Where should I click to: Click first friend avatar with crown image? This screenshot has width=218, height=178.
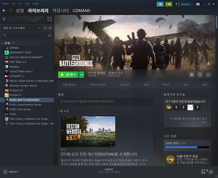point(169,107)
